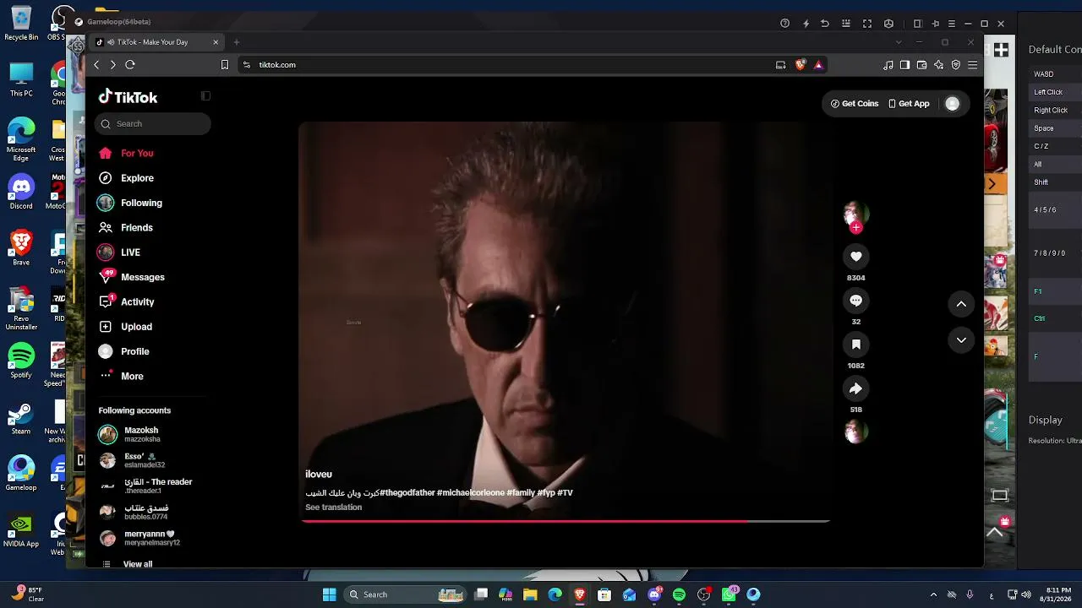Open the spinning sound disc of the video
The image size is (1082, 608).
click(x=855, y=432)
